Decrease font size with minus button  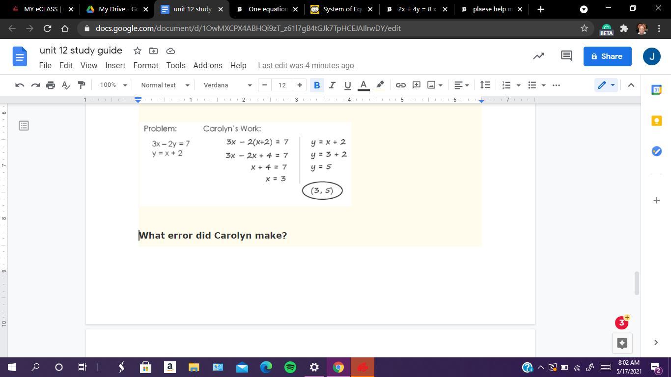pyautogui.click(x=265, y=85)
